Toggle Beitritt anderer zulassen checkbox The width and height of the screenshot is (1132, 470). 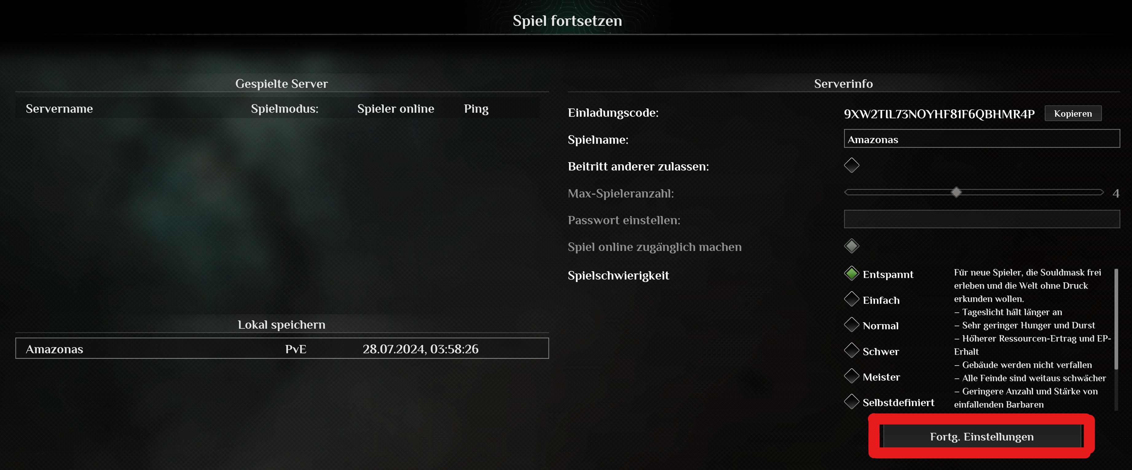click(852, 165)
